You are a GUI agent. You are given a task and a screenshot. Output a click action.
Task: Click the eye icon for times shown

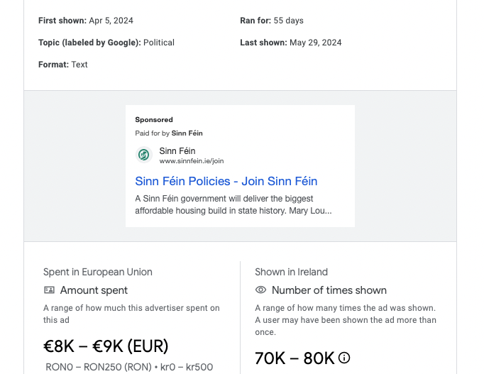pos(260,290)
